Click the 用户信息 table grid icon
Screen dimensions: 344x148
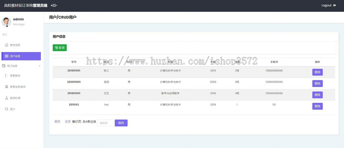click(6, 56)
